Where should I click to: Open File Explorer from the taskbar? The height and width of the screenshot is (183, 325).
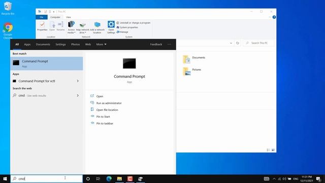(x=119, y=178)
